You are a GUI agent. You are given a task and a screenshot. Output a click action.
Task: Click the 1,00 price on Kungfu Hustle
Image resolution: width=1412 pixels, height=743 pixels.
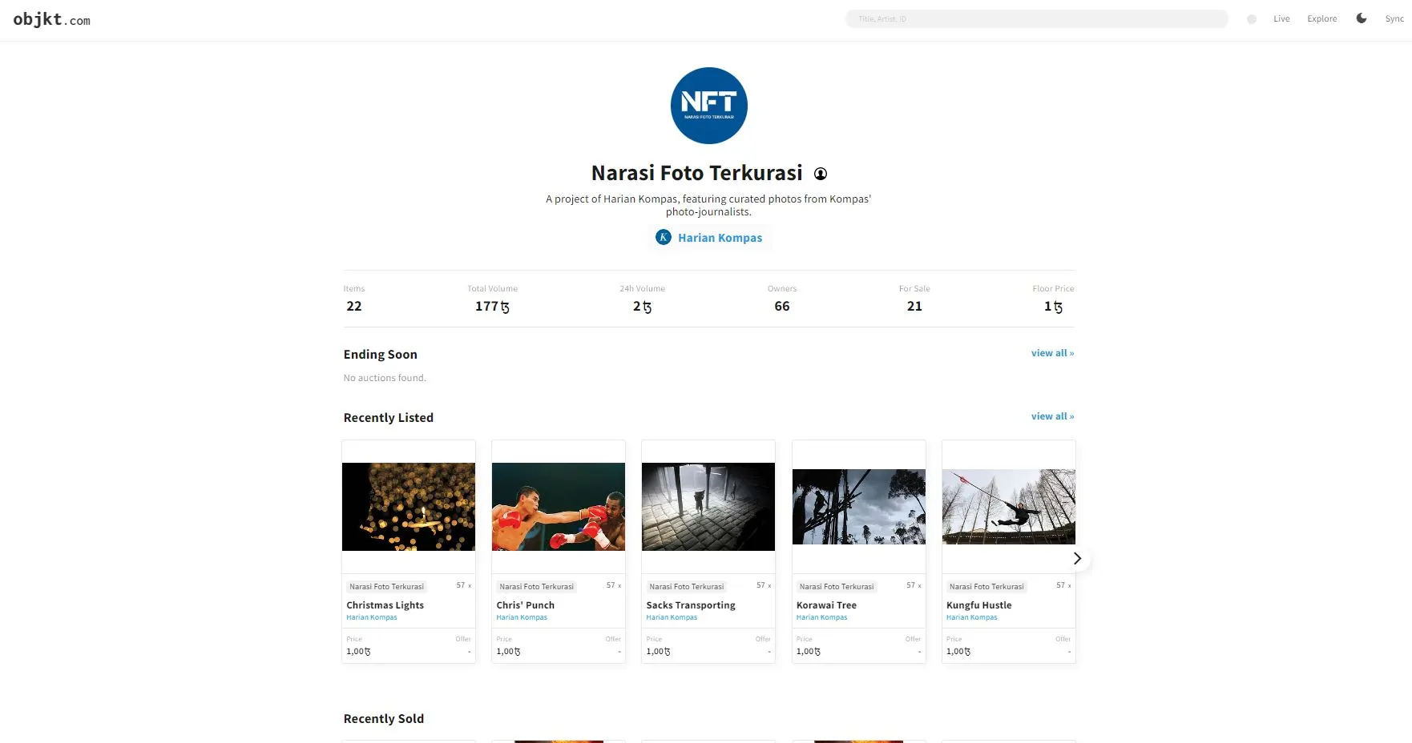coord(958,652)
